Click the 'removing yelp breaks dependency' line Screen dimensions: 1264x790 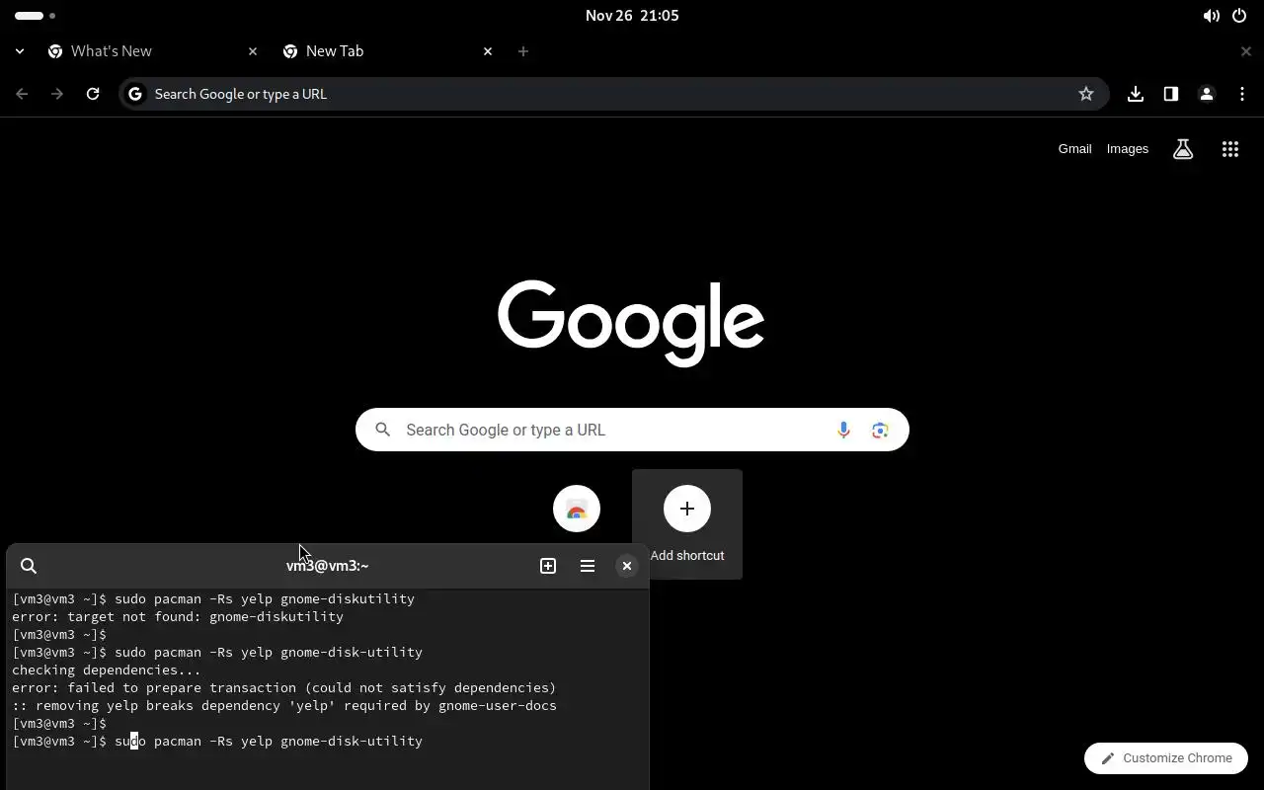(x=284, y=705)
